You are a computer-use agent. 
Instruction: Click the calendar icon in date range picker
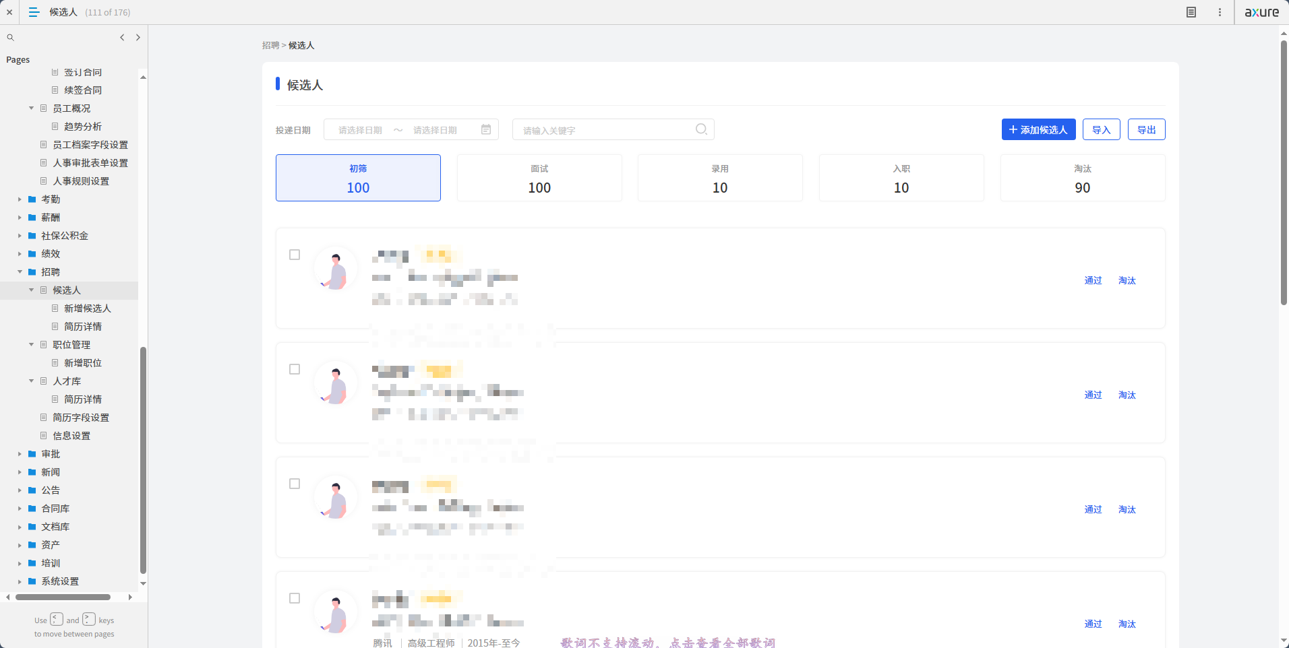pyautogui.click(x=486, y=129)
